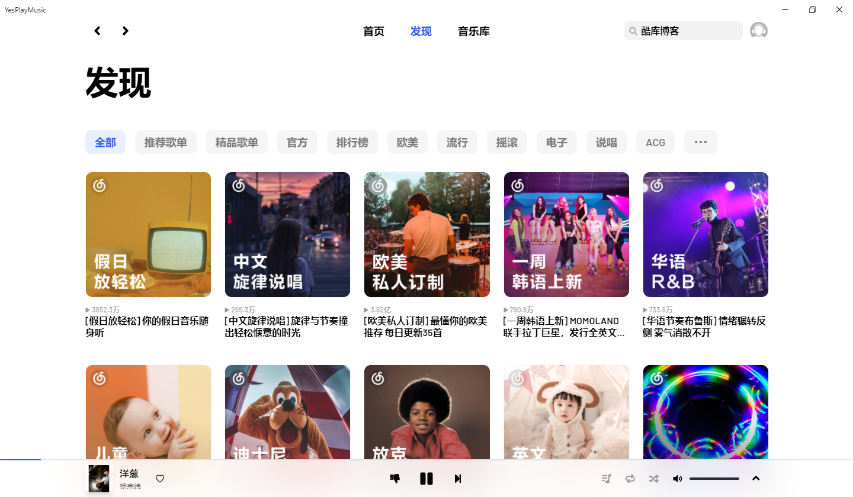Open the 放克 playlist cover
853x497 pixels.
[x=427, y=412]
